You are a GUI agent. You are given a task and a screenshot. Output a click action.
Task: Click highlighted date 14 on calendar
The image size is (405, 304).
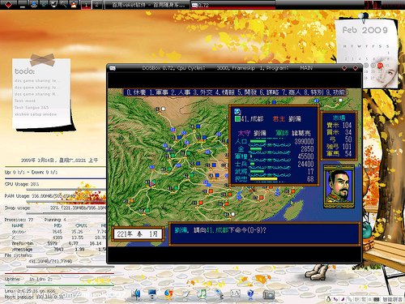click(380, 65)
